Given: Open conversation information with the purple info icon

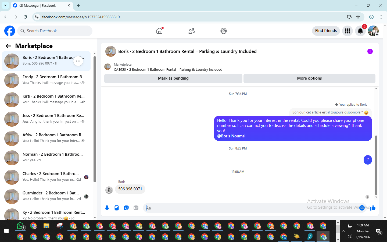Looking at the screenshot, I should [x=370, y=51].
